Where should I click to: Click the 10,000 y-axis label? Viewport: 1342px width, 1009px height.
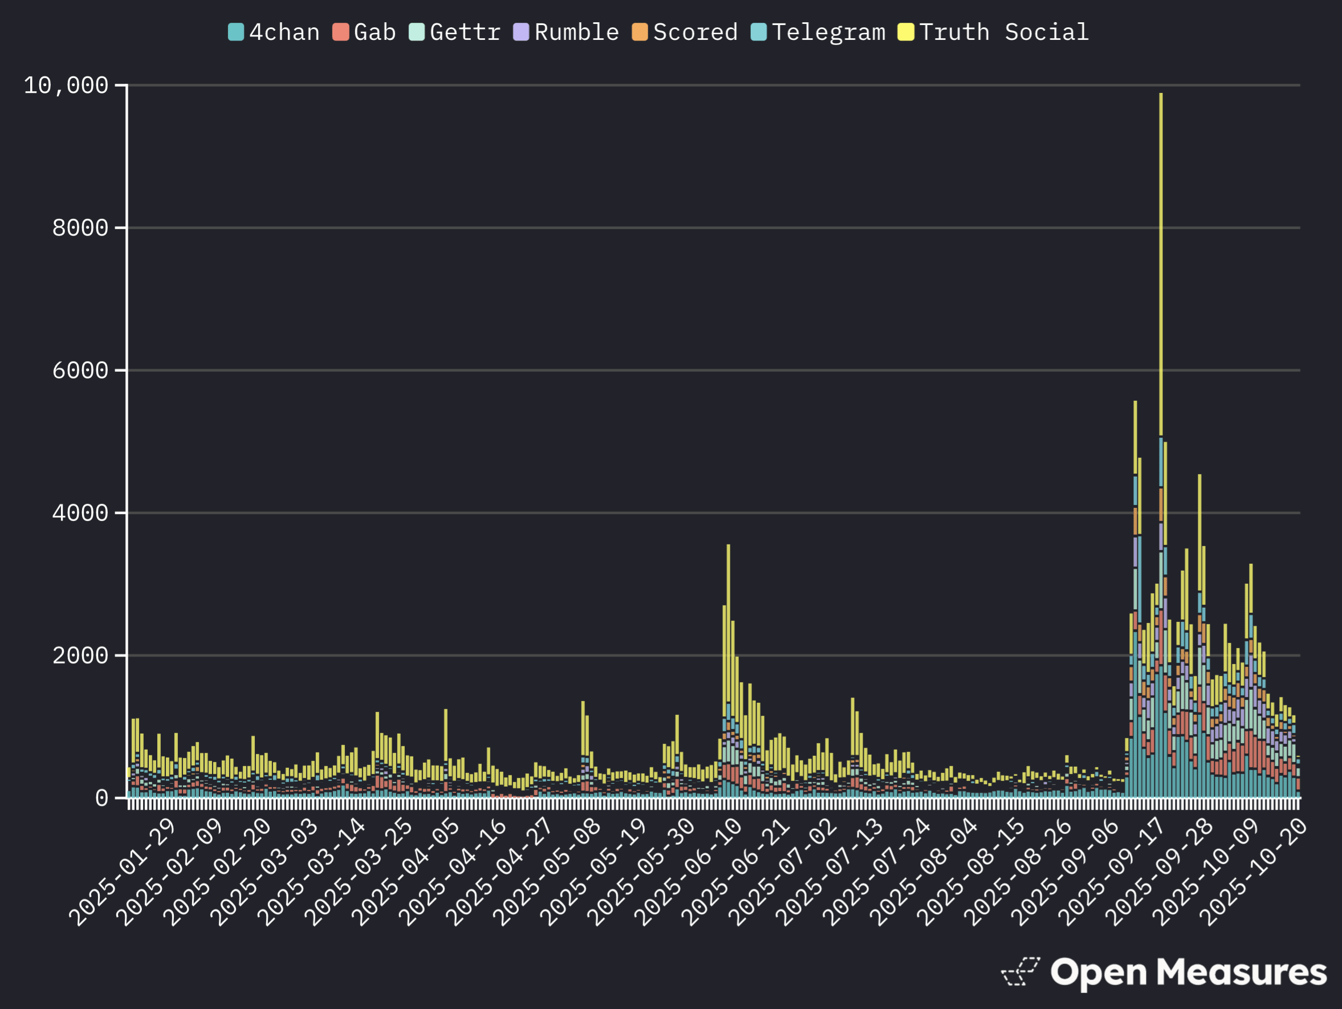66,84
